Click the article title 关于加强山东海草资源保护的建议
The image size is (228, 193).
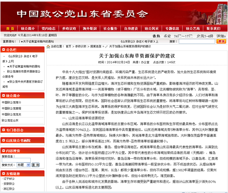click(x=137, y=56)
